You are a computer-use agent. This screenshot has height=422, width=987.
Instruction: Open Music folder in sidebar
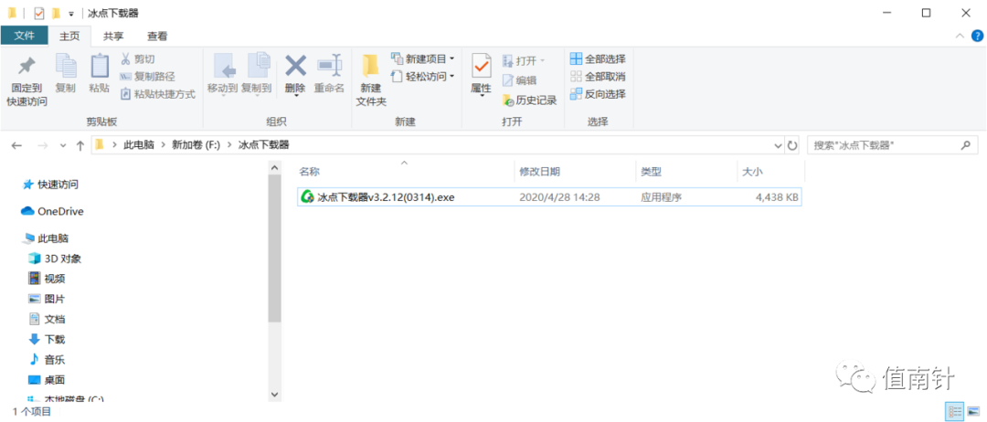click(x=48, y=360)
